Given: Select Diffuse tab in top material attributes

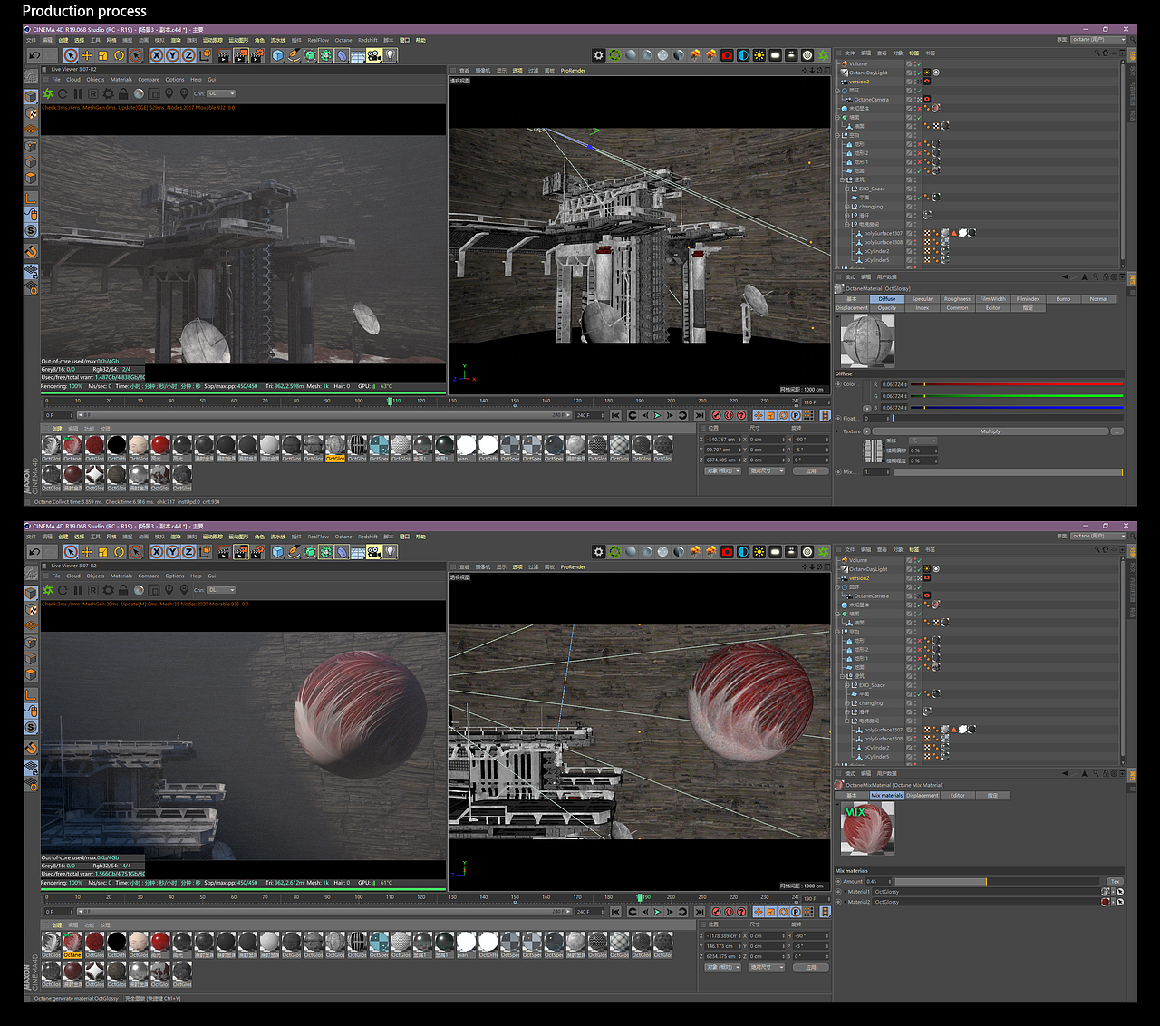Looking at the screenshot, I should coord(887,299).
